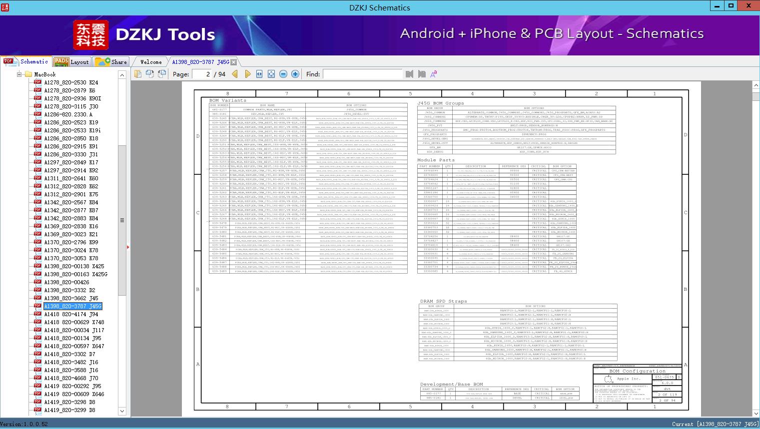Switch to the Welcome document tab

coord(151,62)
